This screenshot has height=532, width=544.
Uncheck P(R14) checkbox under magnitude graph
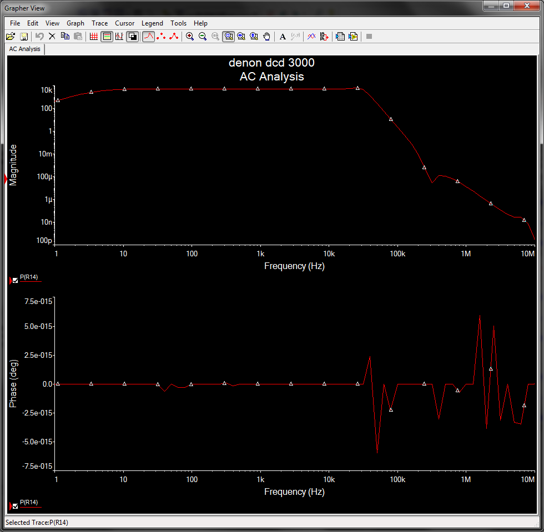click(15, 281)
